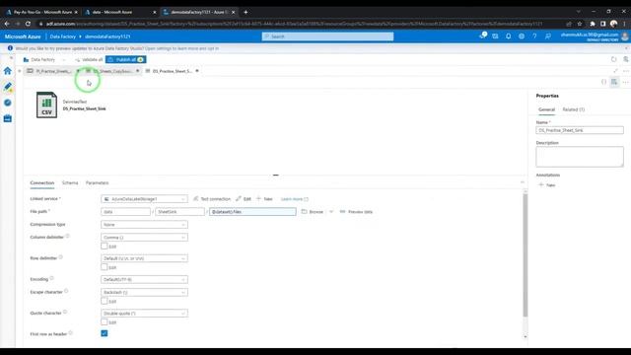This screenshot has height=355, width=631.
Task: Click the file name field with @dataset().files
Action: 252,212
